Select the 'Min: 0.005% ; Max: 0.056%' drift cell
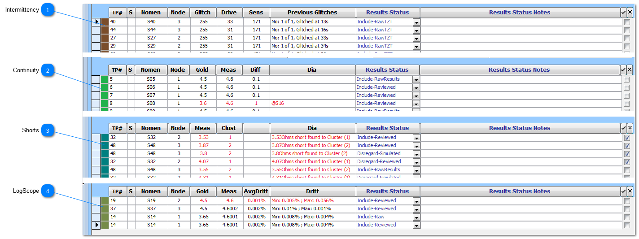Image resolution: width=639 pixels, height=239 pixels. pyautogui.click(x=313, y=200)
